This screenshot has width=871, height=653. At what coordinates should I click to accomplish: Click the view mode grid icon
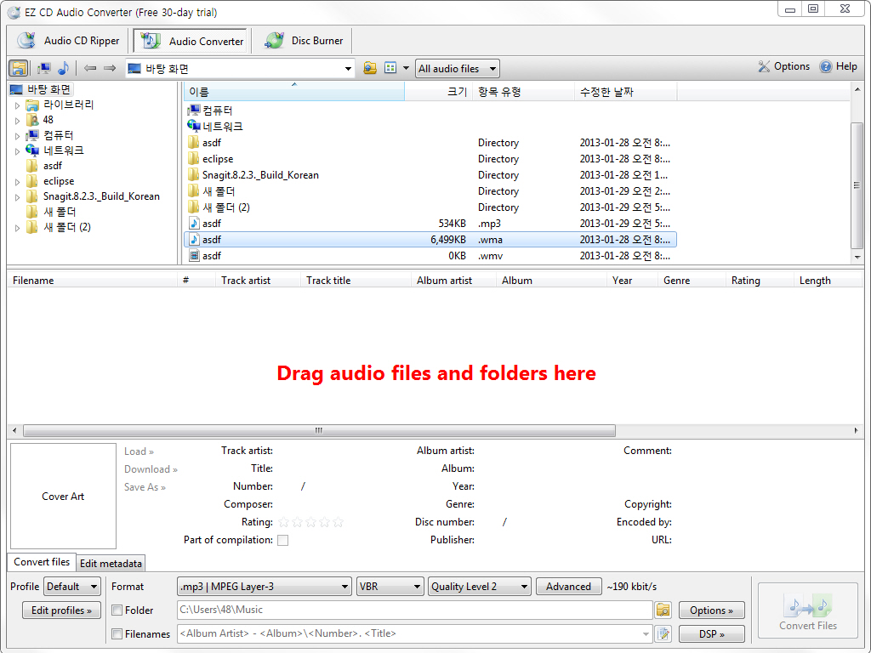click(x=390, y=68)
